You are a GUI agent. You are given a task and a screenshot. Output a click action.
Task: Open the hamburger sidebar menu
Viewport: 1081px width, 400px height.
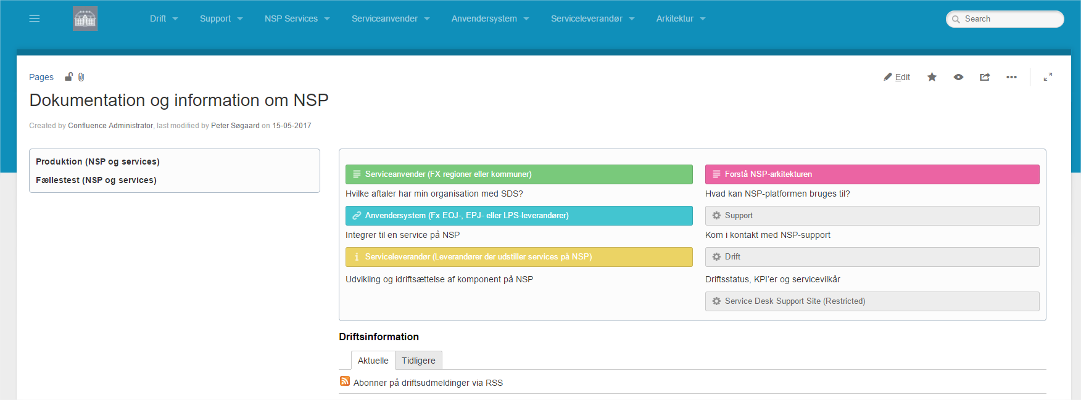35,18
